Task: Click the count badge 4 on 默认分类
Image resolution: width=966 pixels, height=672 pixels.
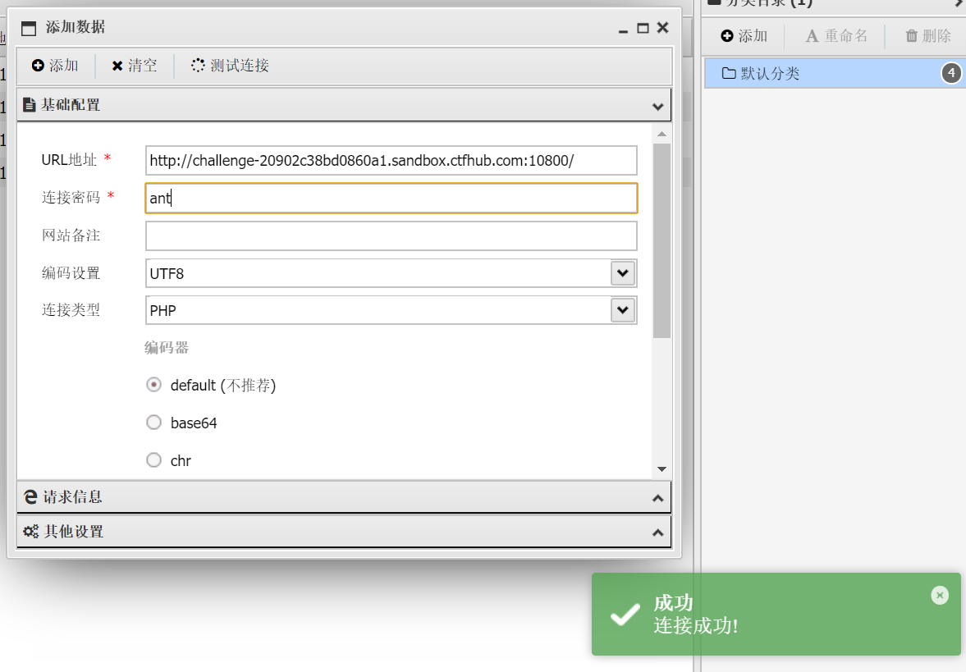Action: (951, 73)
